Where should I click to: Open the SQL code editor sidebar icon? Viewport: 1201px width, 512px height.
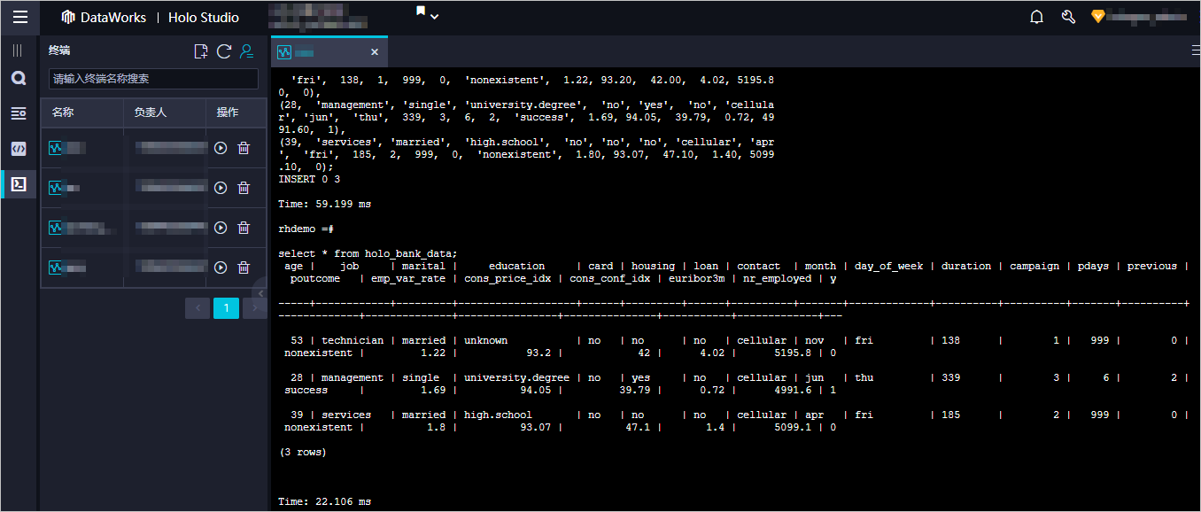pos(18,149)
